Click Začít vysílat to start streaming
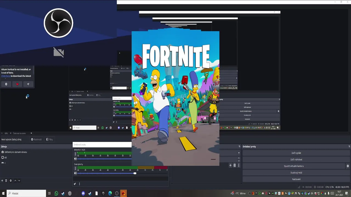Screen dimensions: 351x197 pos(296,153)
